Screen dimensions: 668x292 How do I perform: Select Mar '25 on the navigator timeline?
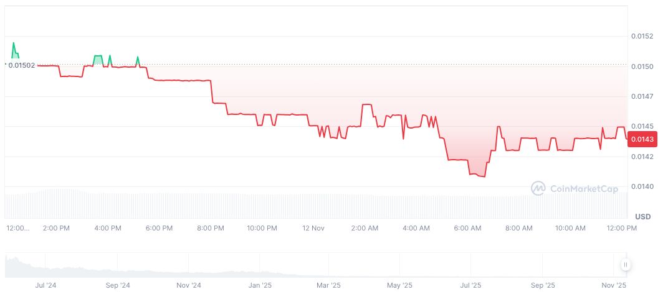(x=328, y=285)
